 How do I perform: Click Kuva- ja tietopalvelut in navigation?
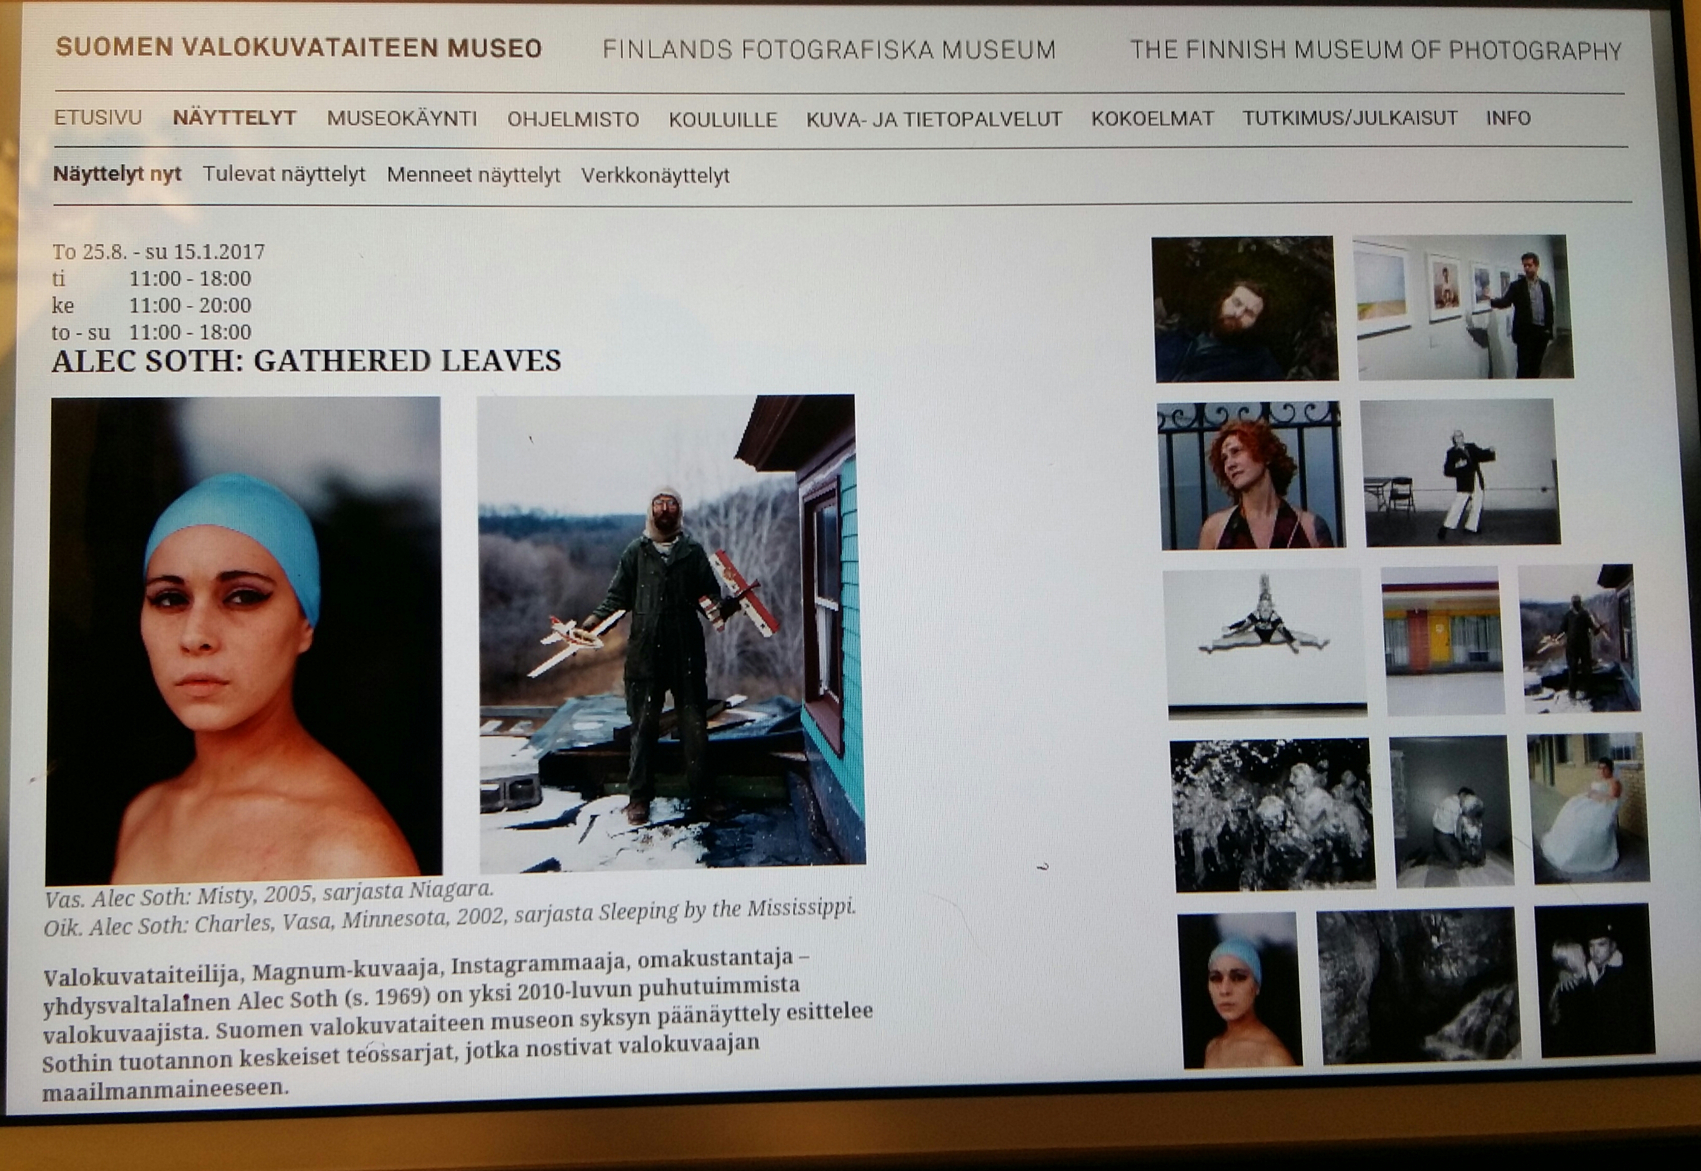tap(933, 119)
